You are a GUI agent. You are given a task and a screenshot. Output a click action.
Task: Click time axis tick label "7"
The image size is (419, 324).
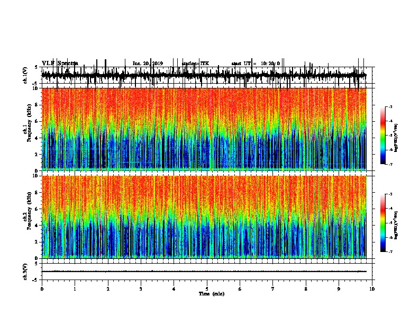tap(273, 289)
